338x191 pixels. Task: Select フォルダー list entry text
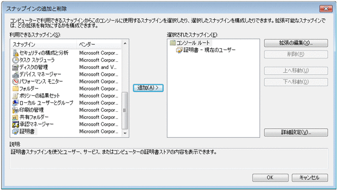click(x=29, y=89)
